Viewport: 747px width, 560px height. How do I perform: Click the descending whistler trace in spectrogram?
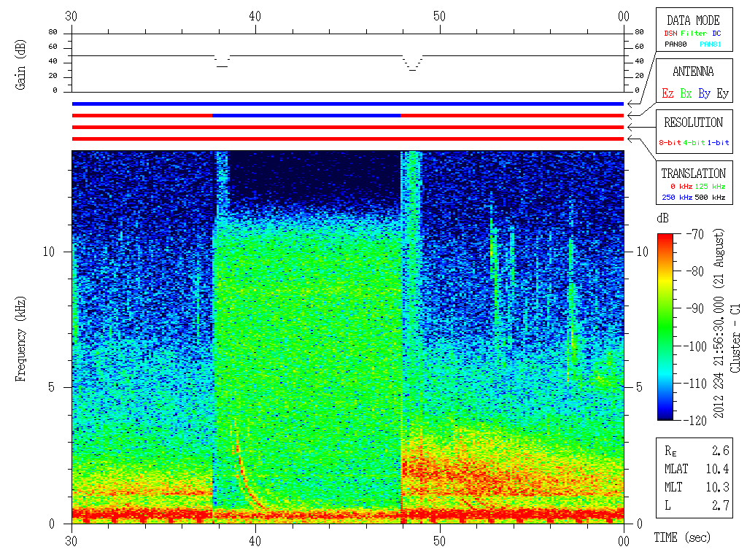point(244,469)
